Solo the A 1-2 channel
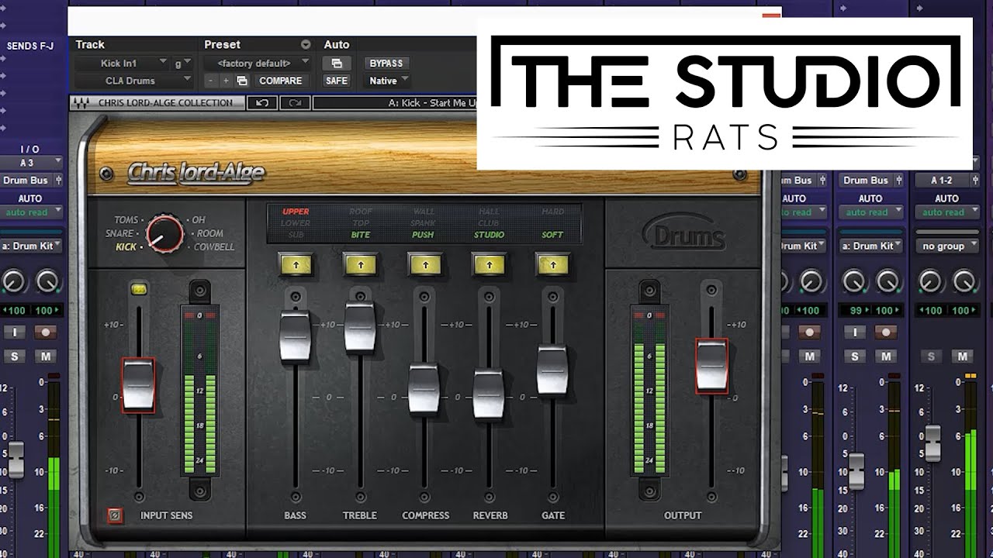 (x=931, y=356)
